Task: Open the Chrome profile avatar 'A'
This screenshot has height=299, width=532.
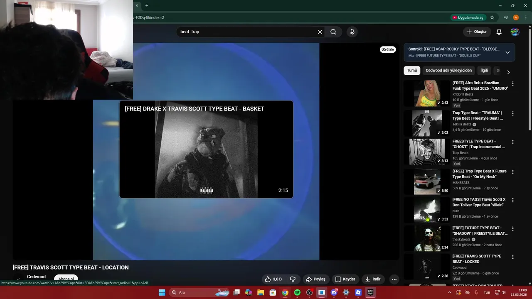Action: [516, 17]
